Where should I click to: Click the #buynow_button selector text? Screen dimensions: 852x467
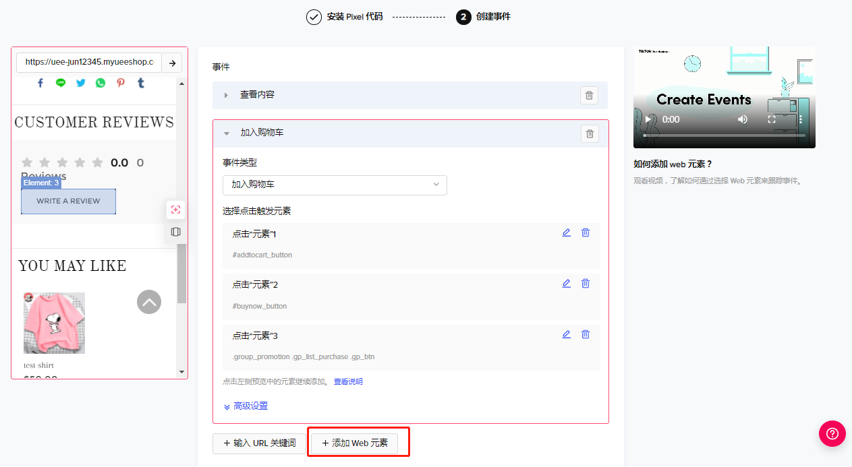click(260, 306)
